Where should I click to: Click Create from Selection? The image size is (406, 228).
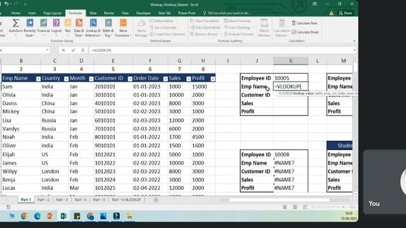pyautogui.click(x=167, y=34)
